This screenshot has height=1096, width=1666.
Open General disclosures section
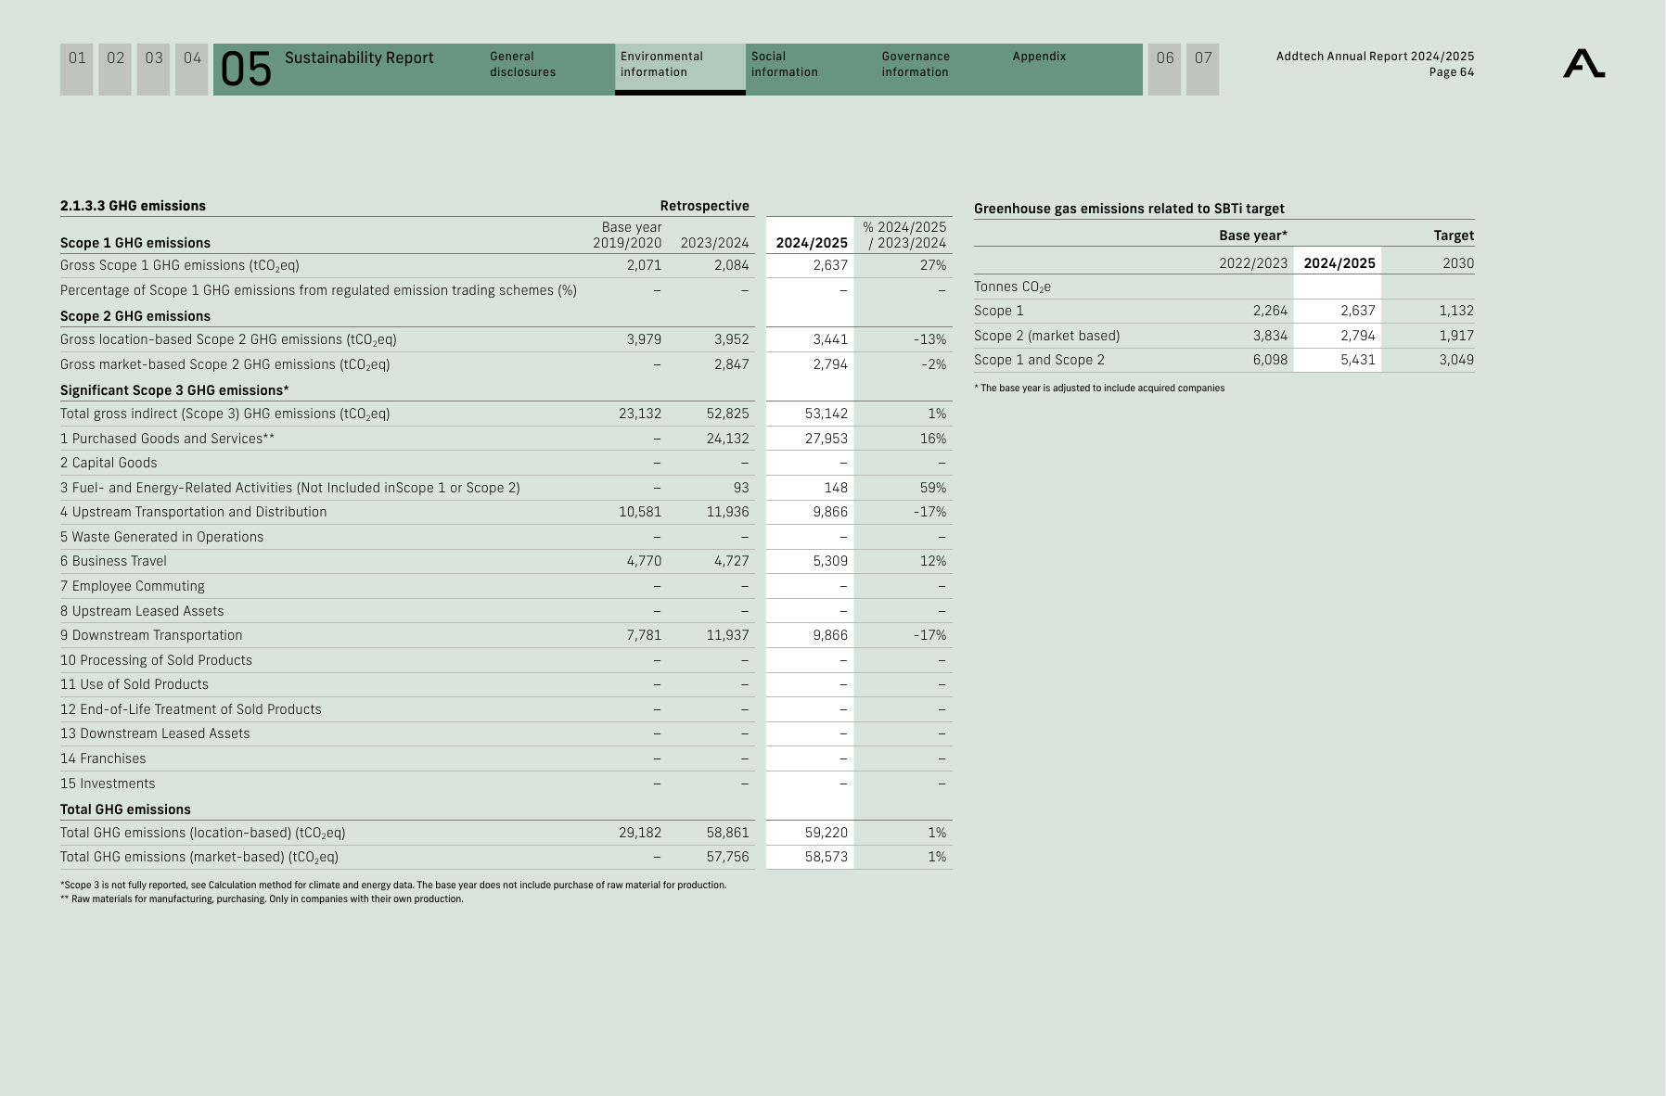[523, 64]
